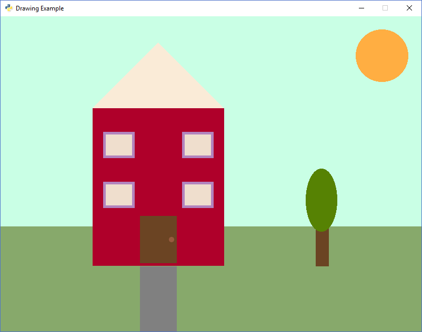Viewport: 422px width, 332px height.
Task: Select the upper-right house window
Action: [x=198, y=145]
